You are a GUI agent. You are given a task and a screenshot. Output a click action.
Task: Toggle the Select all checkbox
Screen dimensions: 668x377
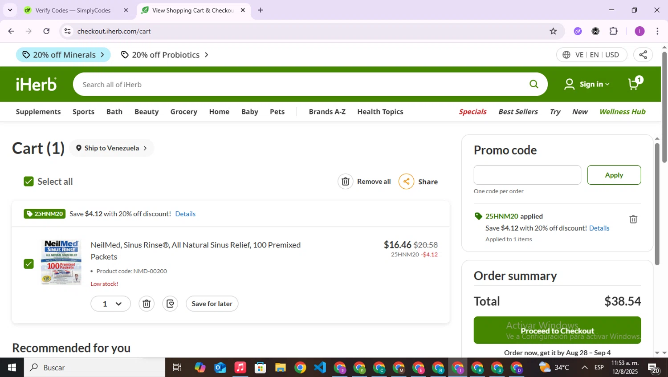pyautogui.click(x=29, y=181)
